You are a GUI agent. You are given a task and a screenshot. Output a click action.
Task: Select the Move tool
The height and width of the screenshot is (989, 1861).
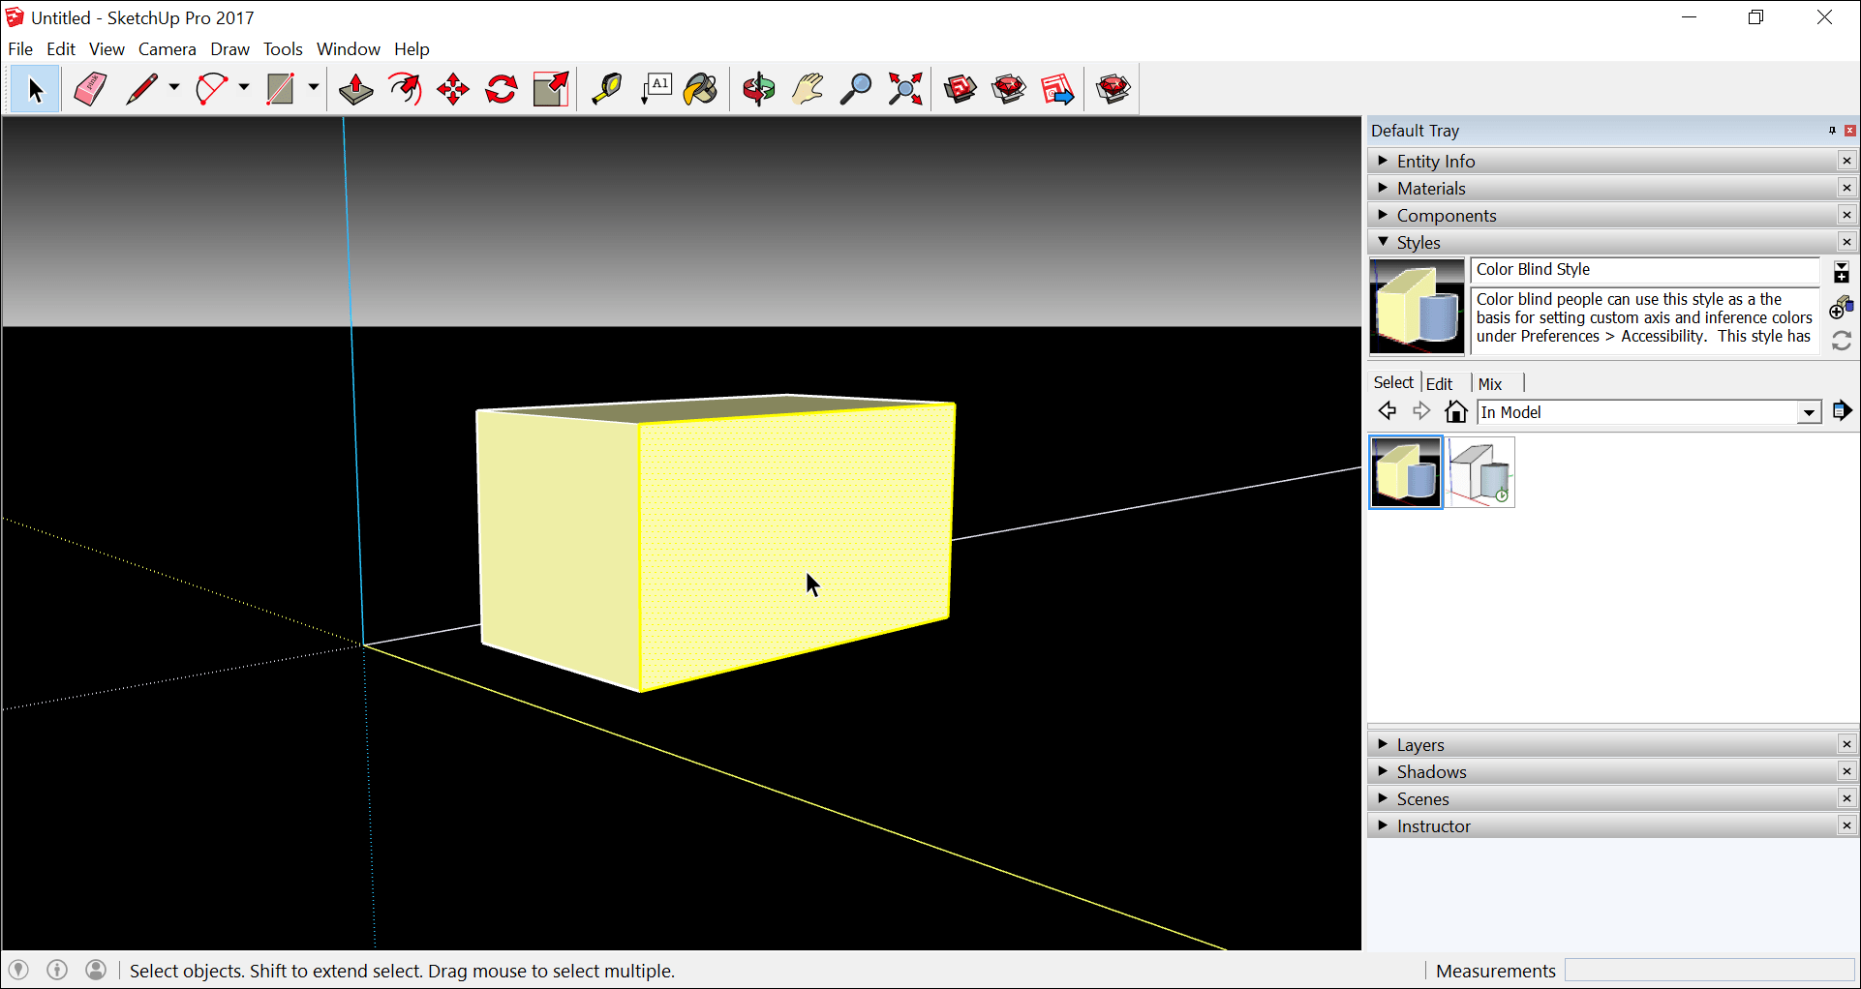[453, 89]
